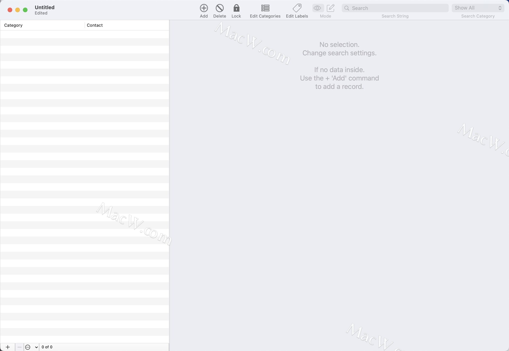Switch to view mode (eye icon)
The width and height of the screenshot is (509, 351).
coord(317,8)
